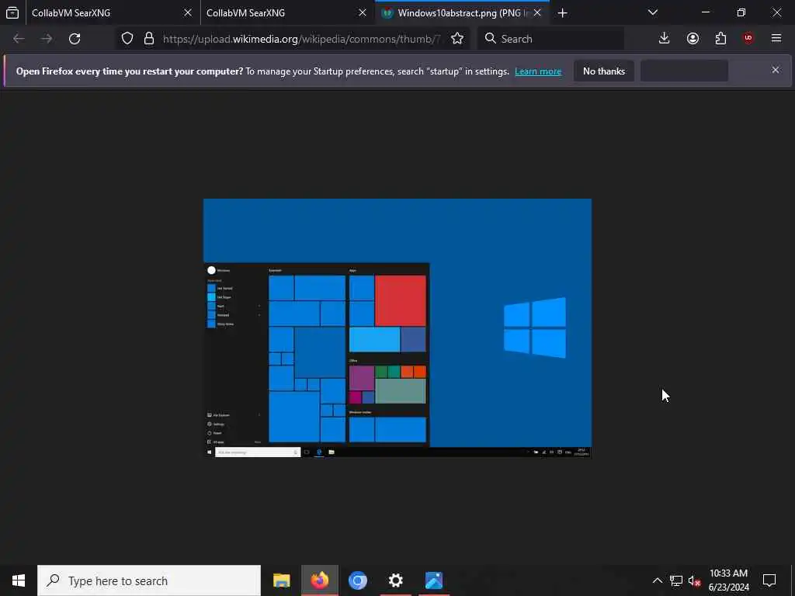Screen dimensions: 795x596
Task: Show hidden system tray icons
Action: pyautogui.click(x=657, y=580)
